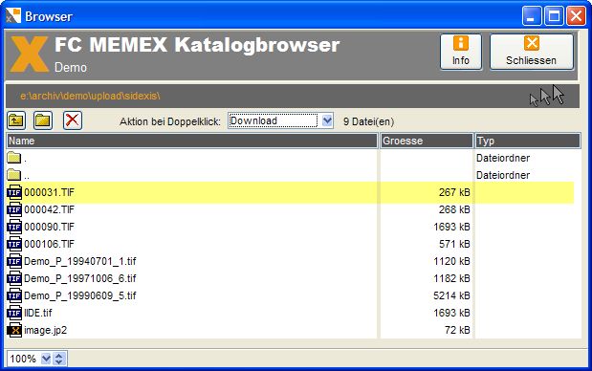Click the Schliessen button

[531, 52]
